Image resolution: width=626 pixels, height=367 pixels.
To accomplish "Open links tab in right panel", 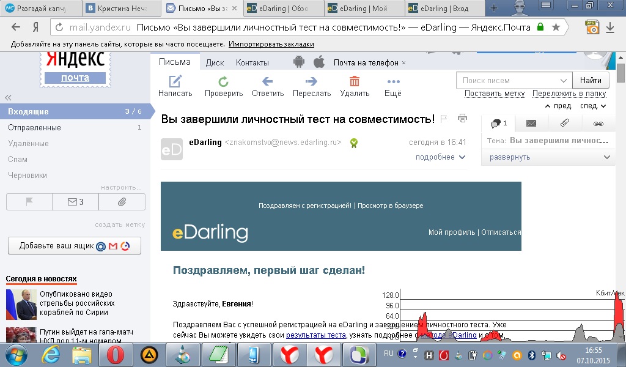I will (x=598, y=124).
